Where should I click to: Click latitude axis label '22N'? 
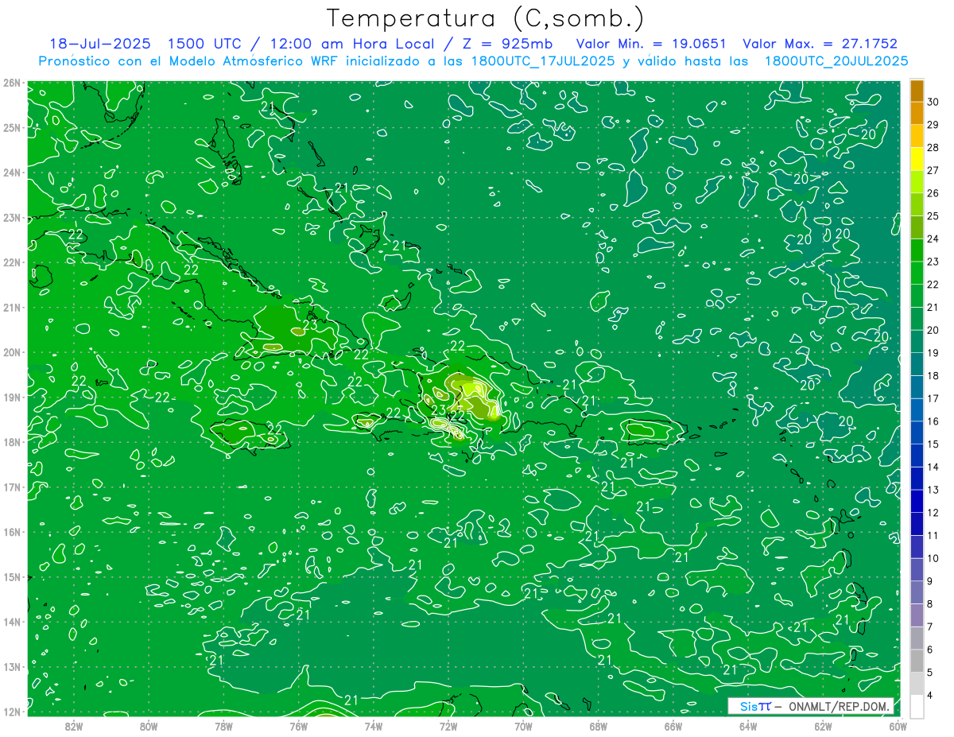tap(11, 262)
